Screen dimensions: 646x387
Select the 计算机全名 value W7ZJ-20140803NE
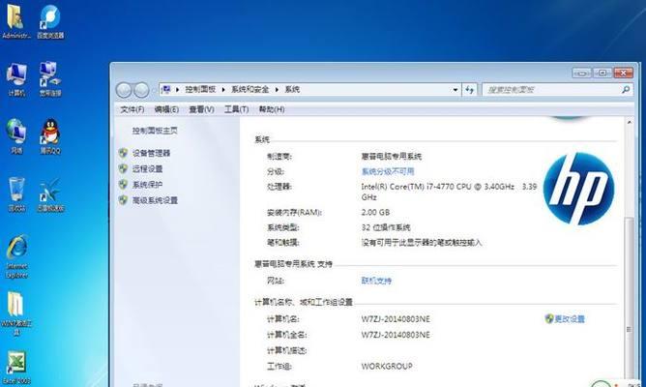tap(396, 335)
